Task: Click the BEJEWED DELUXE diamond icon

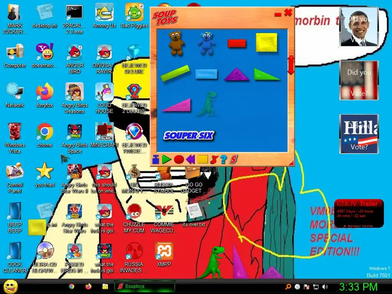Action: click(134, 59)
